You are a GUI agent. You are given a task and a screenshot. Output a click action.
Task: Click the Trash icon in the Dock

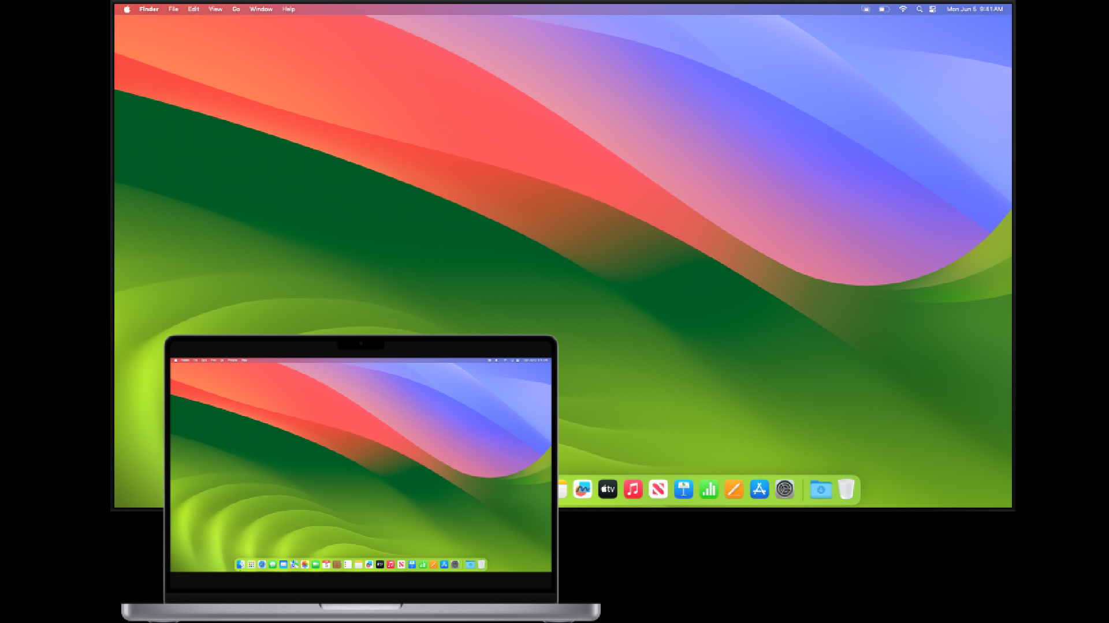[847, 489]
